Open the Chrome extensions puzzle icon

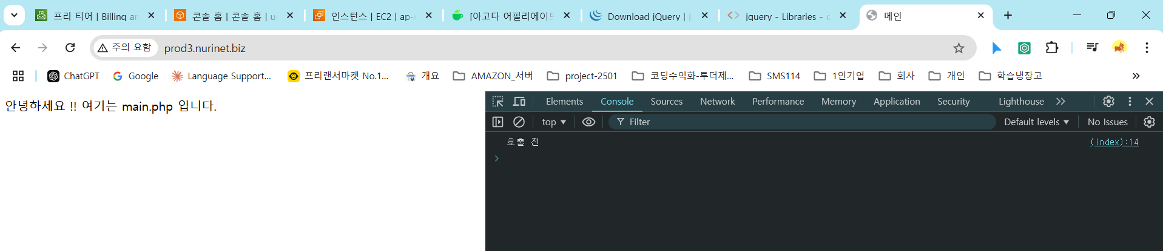coord(1052,48)
